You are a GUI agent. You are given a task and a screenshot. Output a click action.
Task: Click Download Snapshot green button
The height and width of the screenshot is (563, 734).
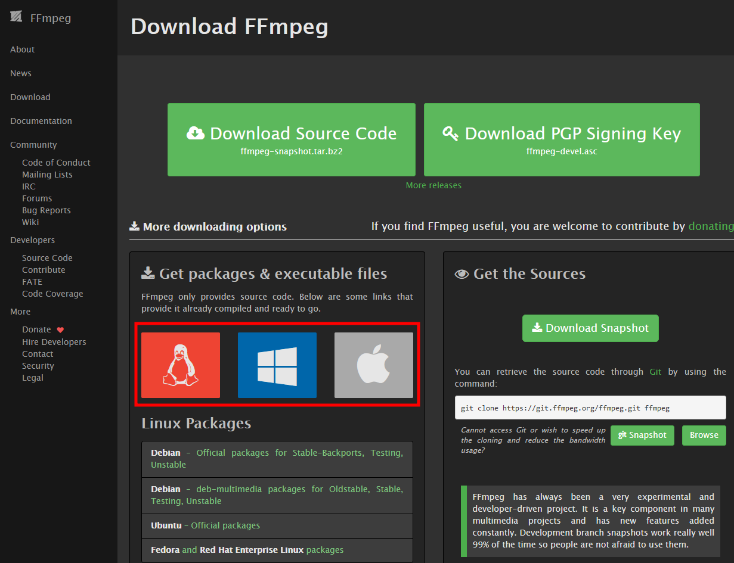590,328
